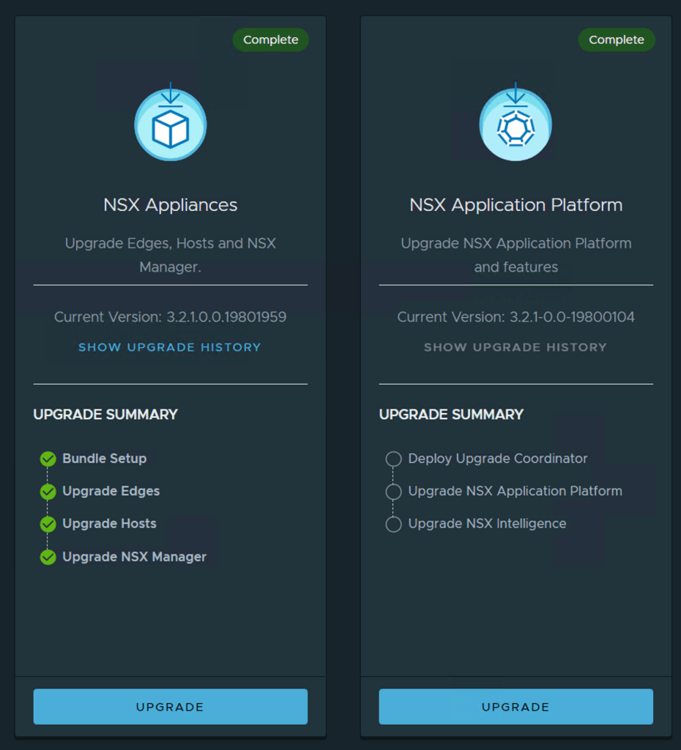Select the Upgrade NSX Manager step label
This screenshot has height=750, width=681.
point(135,557)
